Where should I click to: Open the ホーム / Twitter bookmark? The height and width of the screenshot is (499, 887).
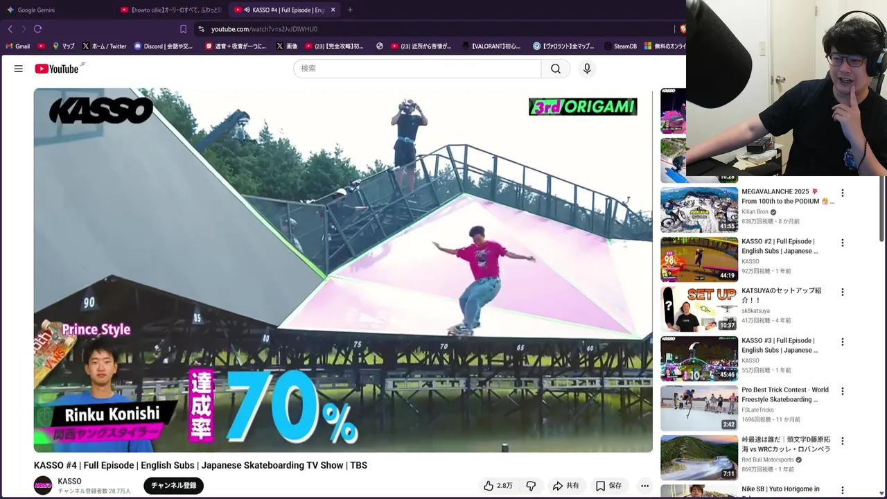104,46
